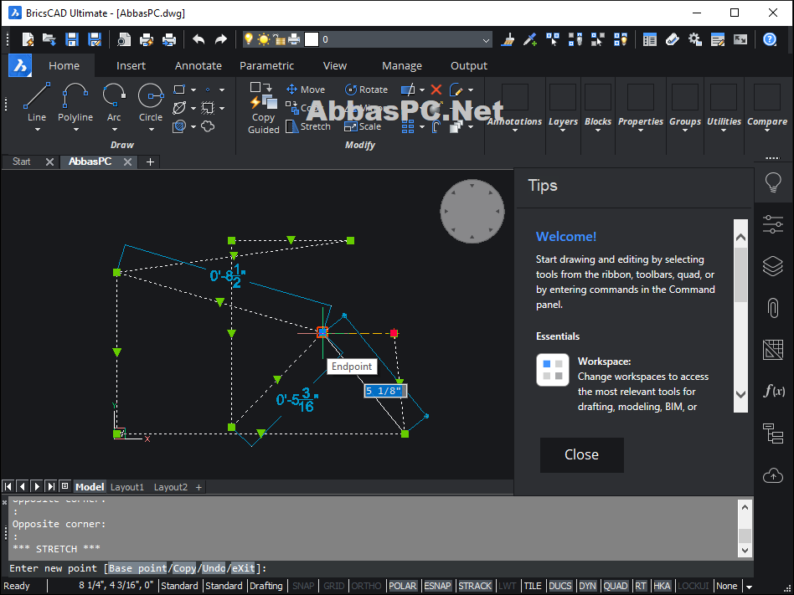Click the Stretch tool
The width and height of the screenshot is (794, 595).
coord(308,126)
